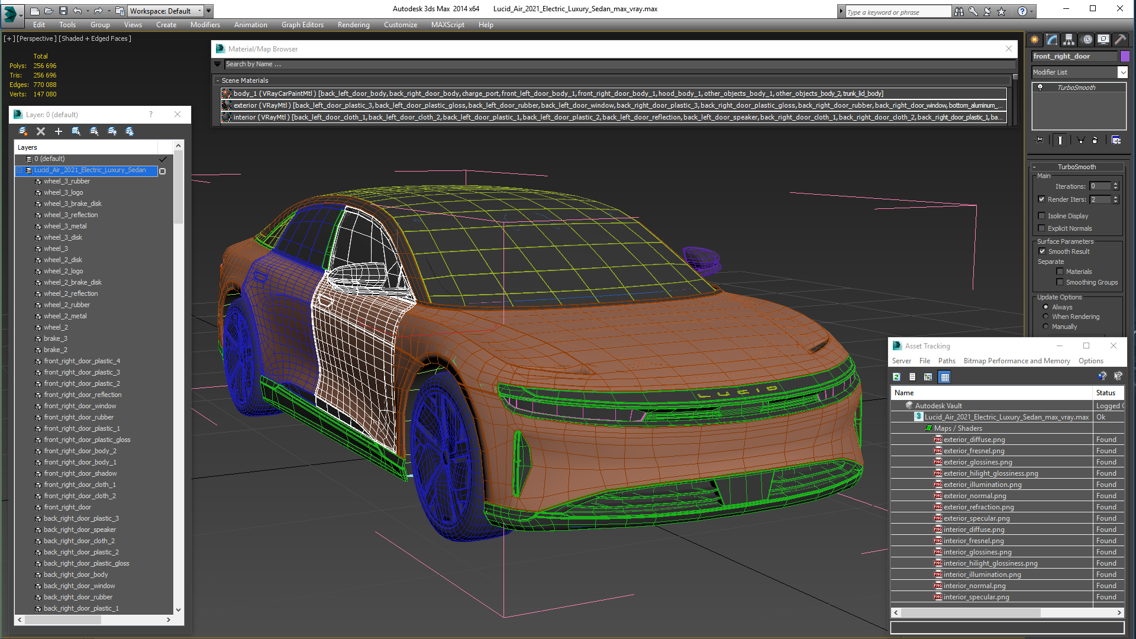
Task: Collapse the Lucid_Air_2021_Electric_Luxury_Sedan layer
Action: (x=20, y=170)
